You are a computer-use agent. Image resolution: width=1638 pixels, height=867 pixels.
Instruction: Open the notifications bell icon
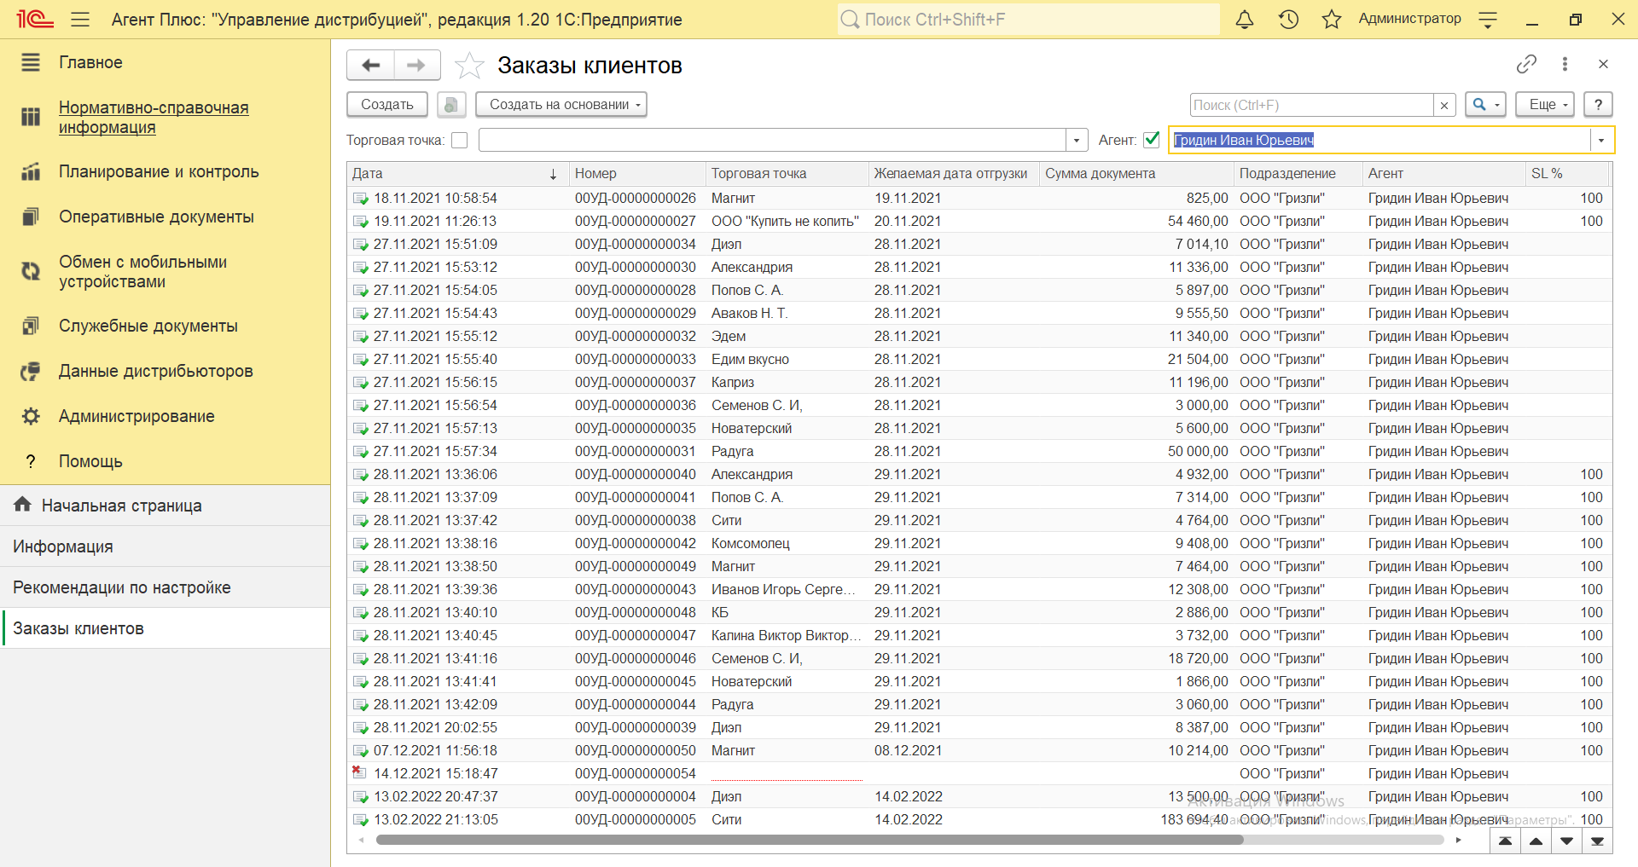[x=1245, y=20]
